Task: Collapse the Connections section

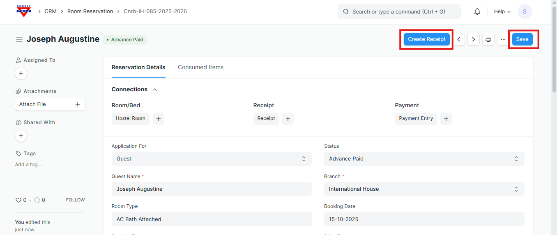Action: (155, 90)
